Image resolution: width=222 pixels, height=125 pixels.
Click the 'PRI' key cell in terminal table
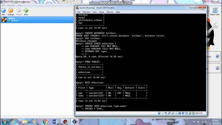tap(119, 93)
